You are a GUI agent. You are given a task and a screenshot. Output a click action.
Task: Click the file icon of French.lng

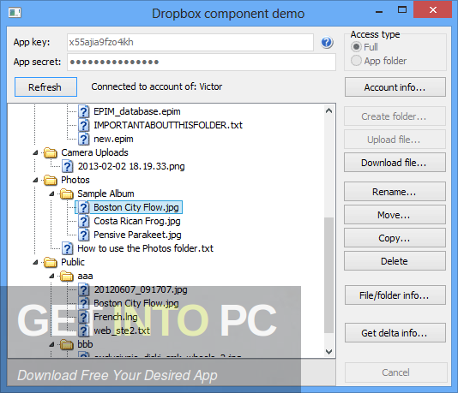(x=84, y=317)
